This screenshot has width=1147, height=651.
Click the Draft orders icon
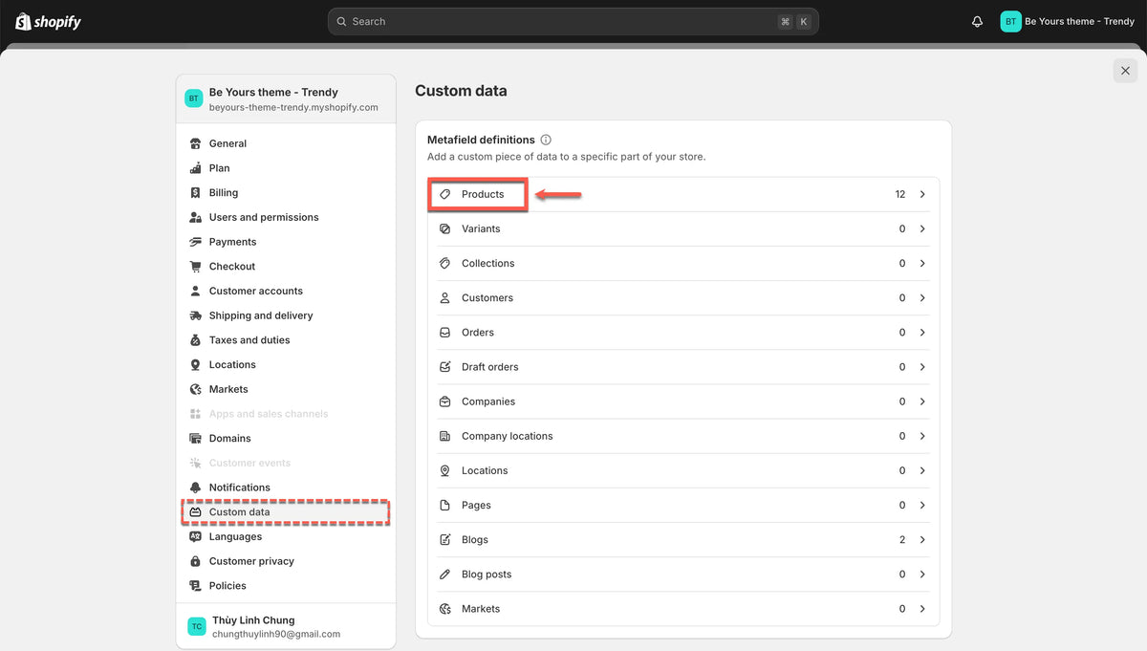pos(444,367)
